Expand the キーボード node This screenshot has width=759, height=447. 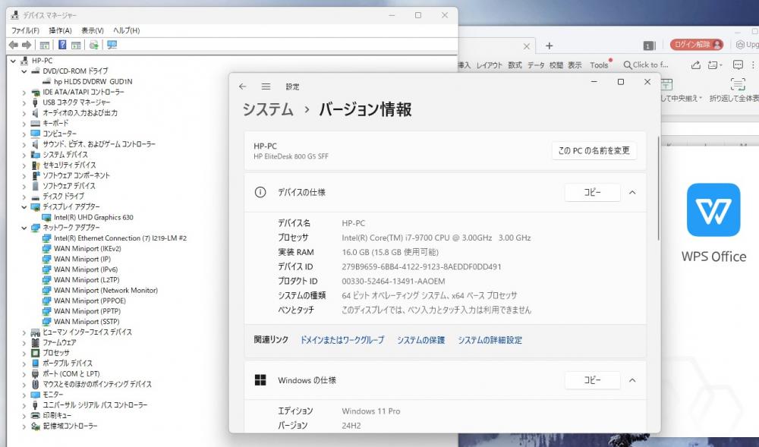click(24, 124)
